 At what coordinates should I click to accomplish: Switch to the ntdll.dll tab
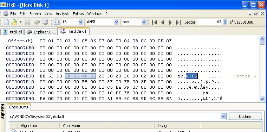tap(12, 32)
